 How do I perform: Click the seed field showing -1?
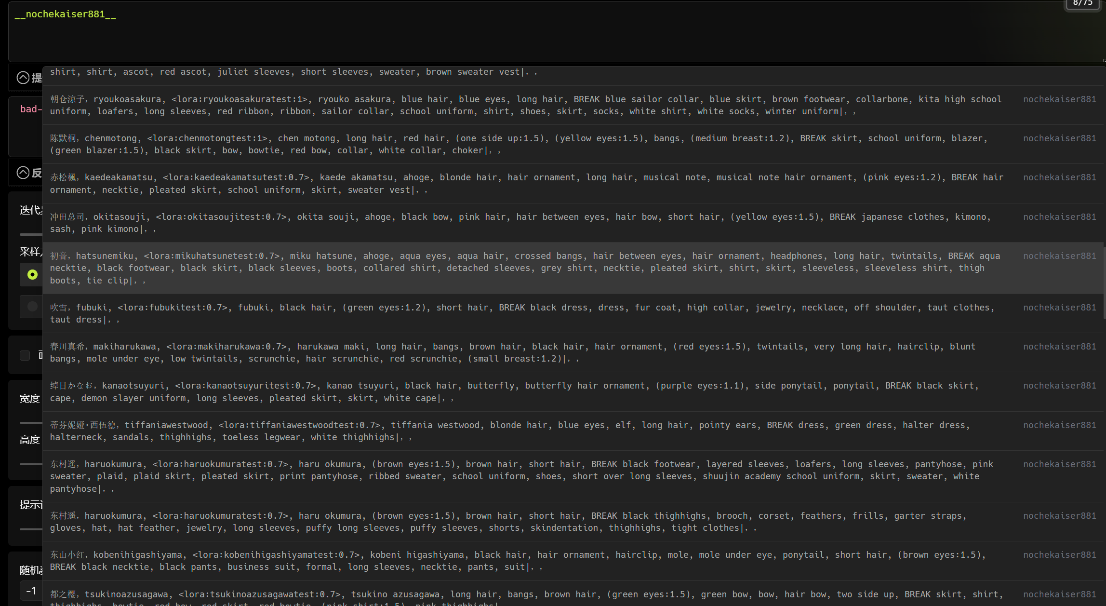[31, 591]
